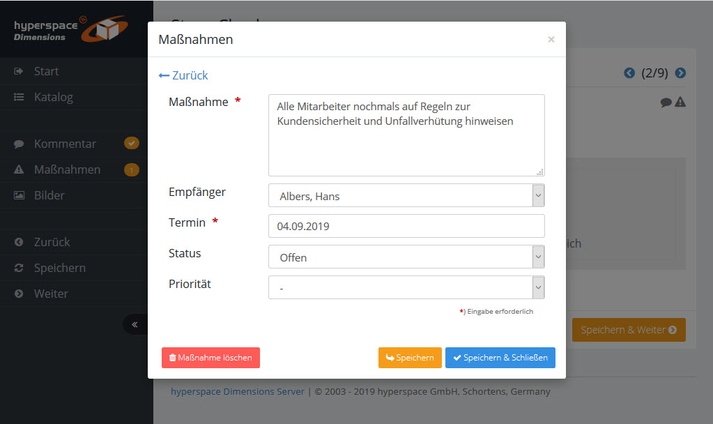Screen dimensions: 713x424
Task: Click the hyperspace Dimensions logo
Action: 70,29
